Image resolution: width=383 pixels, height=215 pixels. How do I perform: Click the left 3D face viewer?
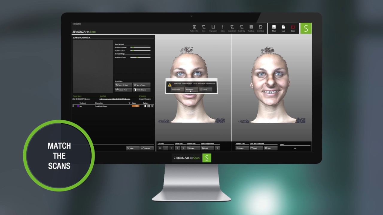coord(193,88)
